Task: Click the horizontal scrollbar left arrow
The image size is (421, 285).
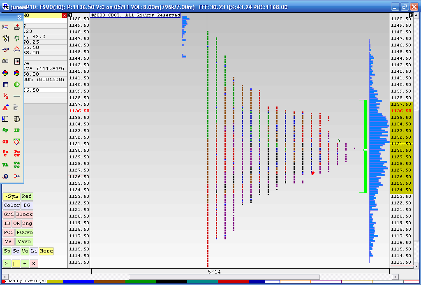Action: pos(4,277)
